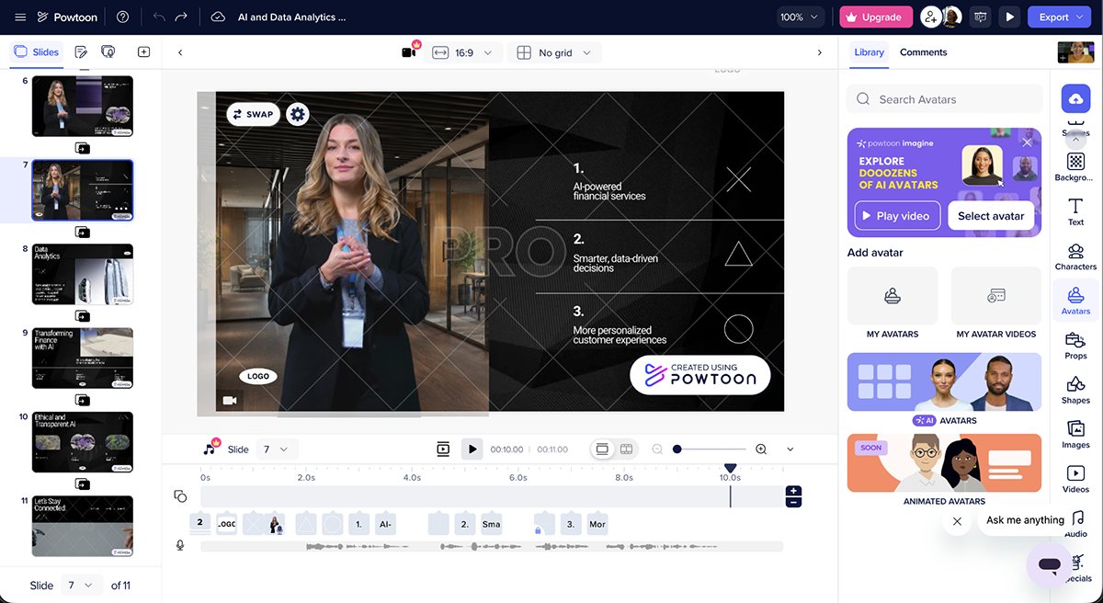Click the add collaborator icon
Viewport: 1103px width, 603px height.
(931, 17)
